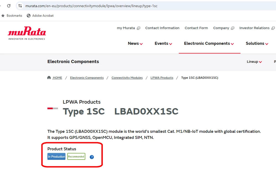The image size is (276, 172).
Task: Click the Recommended status badge
Action: tap(76, 157)
